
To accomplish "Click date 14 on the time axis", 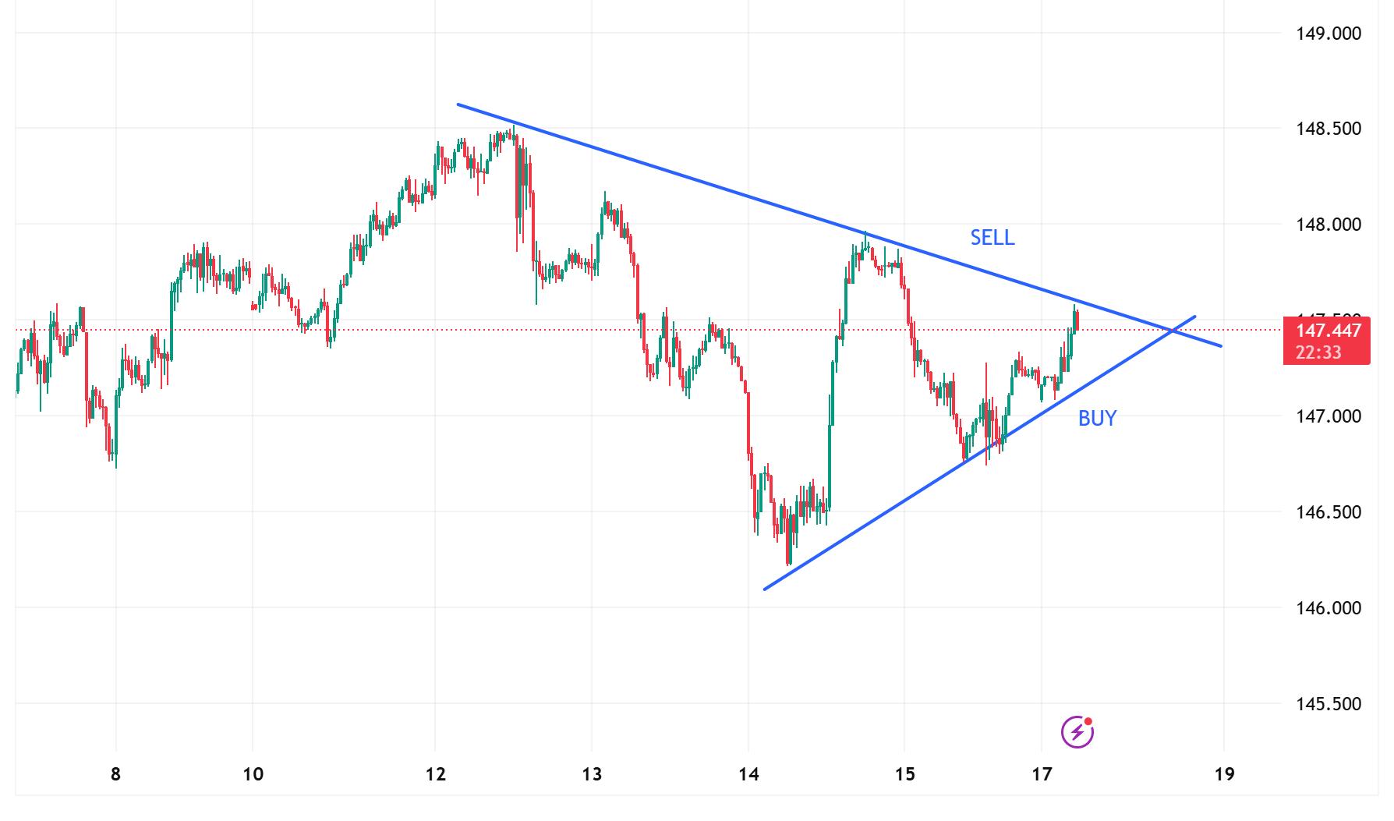I will tap(748, 775).
